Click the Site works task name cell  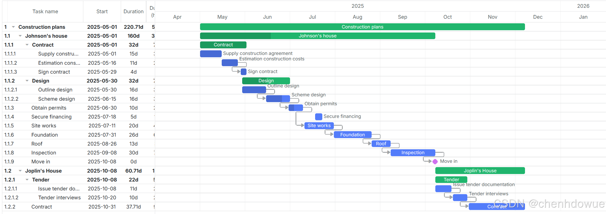click(x=44, y=126)
